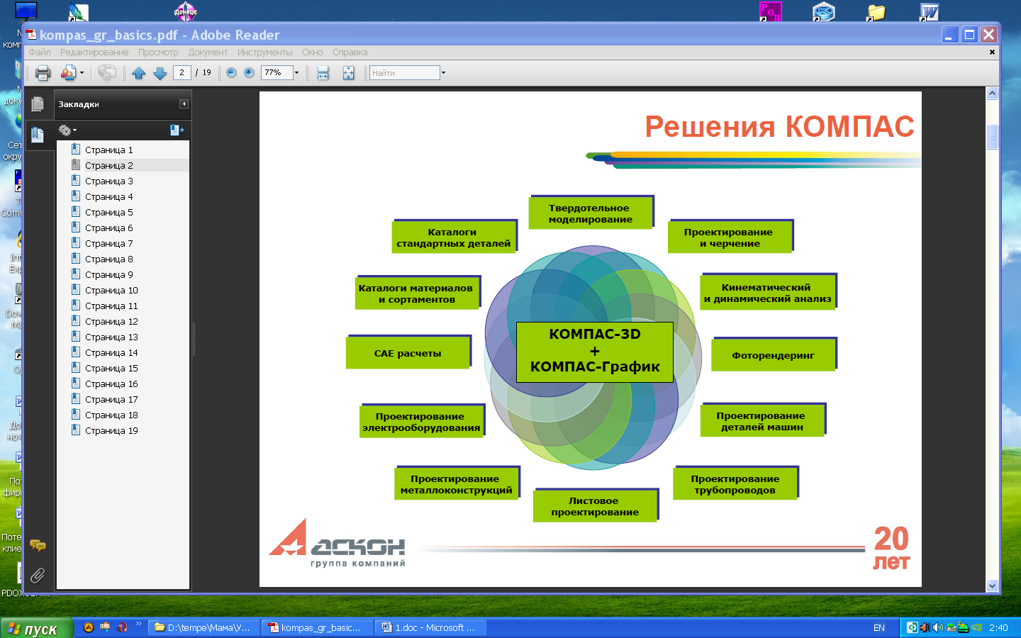Click the document scrollbar up arrow

992,93
